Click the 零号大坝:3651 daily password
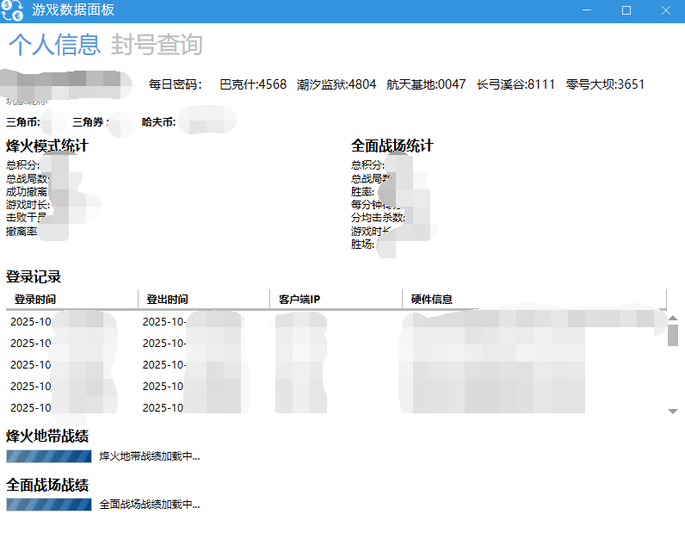The height and width of the screenshot is (533, 685). pos(605,84)
